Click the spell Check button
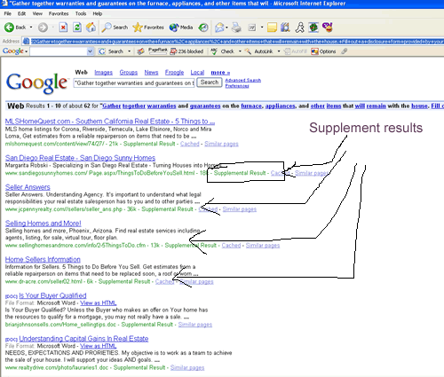 point(223,51)
